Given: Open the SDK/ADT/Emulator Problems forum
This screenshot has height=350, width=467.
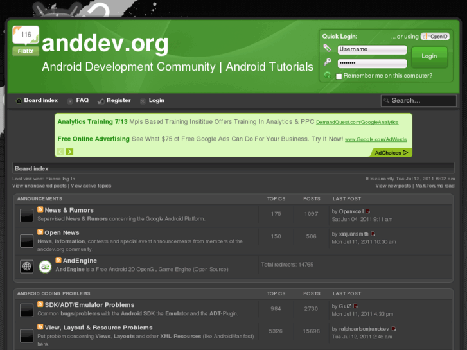Looking at the screenshot, I should click(90, 305).
